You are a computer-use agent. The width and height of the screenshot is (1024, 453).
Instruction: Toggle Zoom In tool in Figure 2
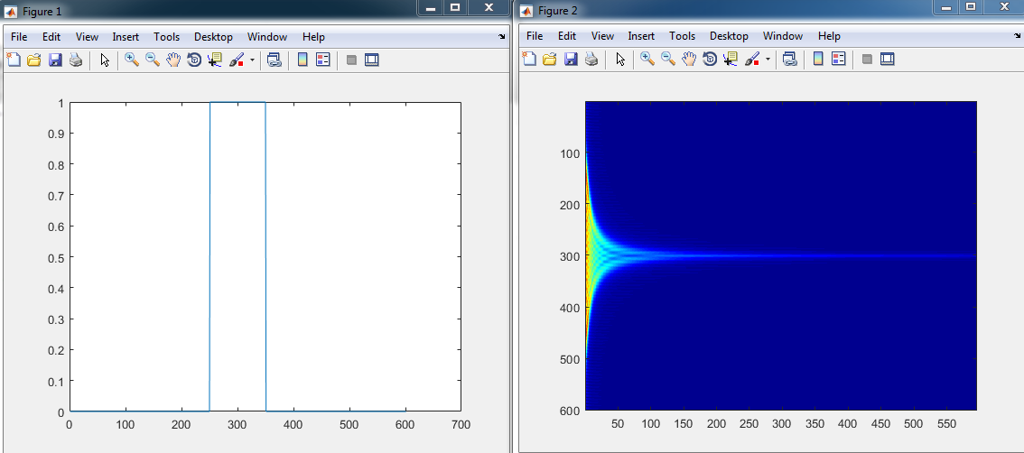[x=647, y=60]
